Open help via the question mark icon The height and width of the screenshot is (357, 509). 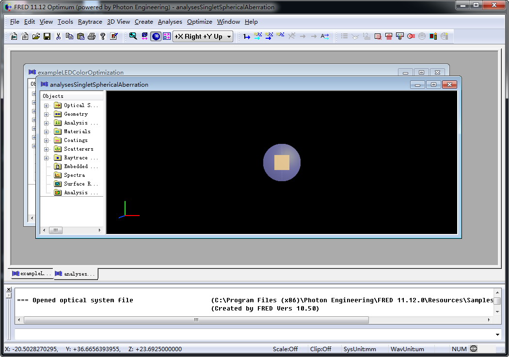coord(103,36)
